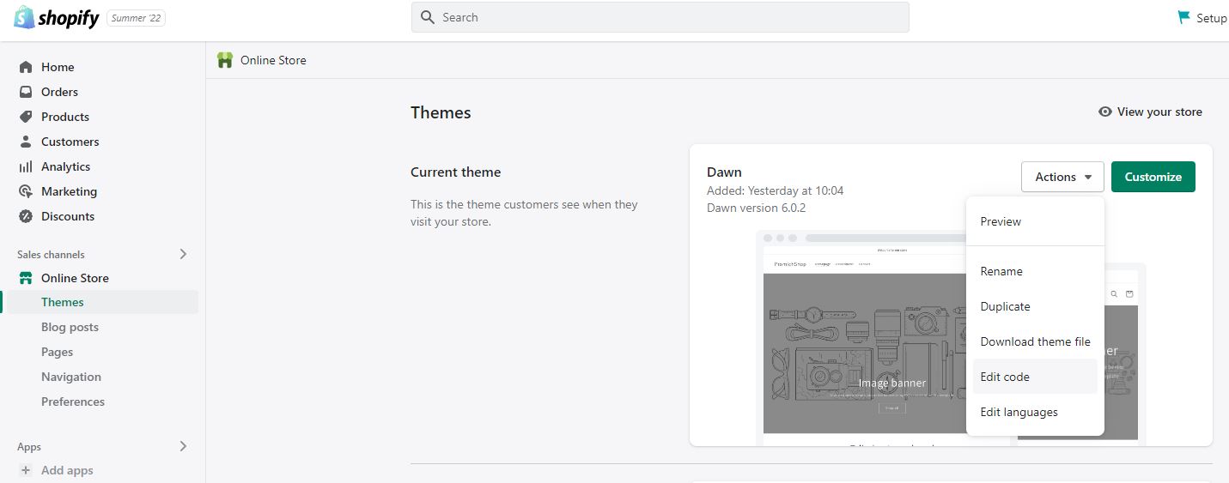Click the plus icon beside Add apps

tap(26, 470)
